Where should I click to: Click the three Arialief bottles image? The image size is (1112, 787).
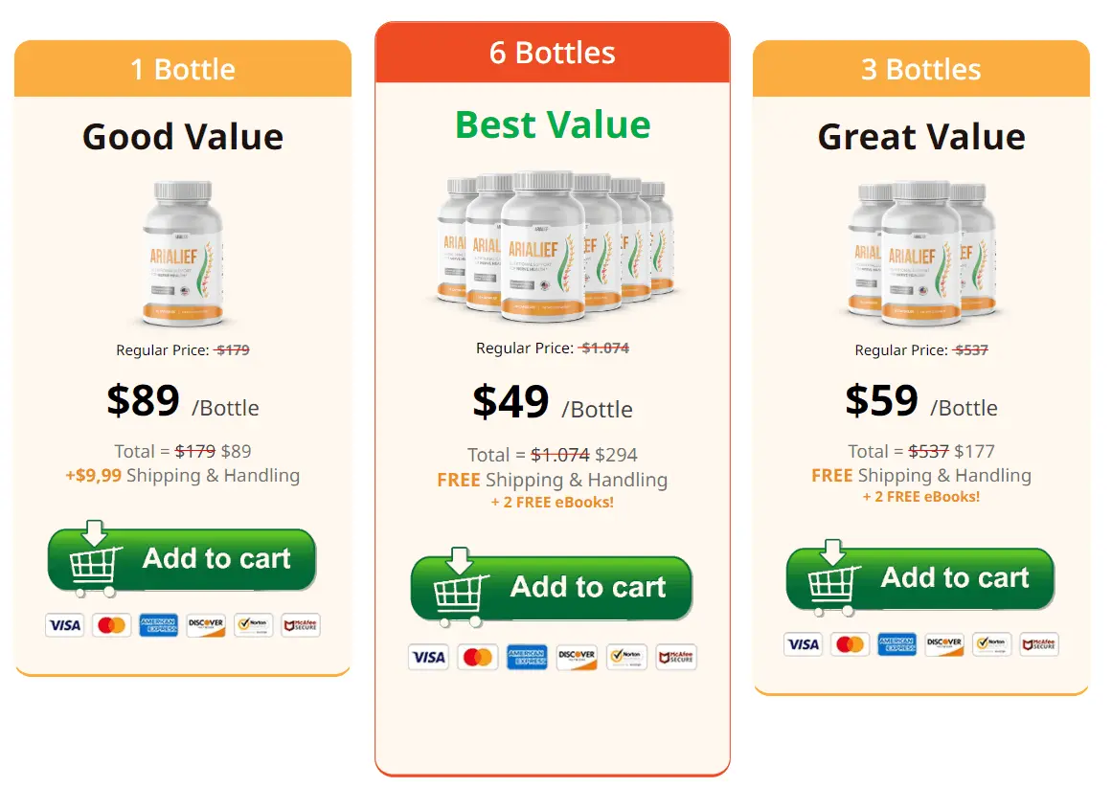tap(920, 253)
